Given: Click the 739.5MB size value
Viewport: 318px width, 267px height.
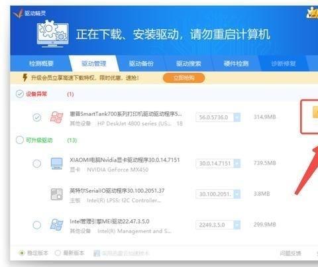Looking at the screenshot, I should 265,163.
